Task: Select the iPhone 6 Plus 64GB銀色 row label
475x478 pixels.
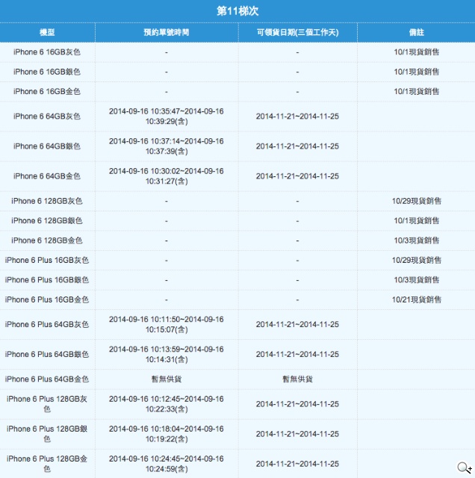Action: click(47, 355)
